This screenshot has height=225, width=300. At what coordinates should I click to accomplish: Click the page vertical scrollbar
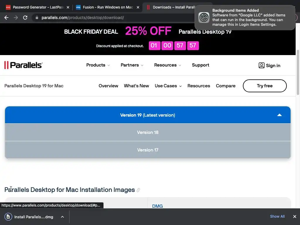[298, 72]
